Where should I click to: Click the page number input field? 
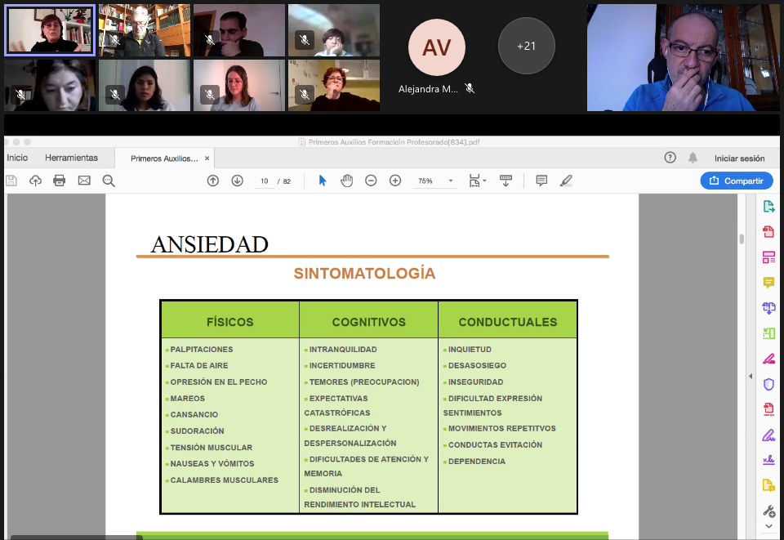264,181
